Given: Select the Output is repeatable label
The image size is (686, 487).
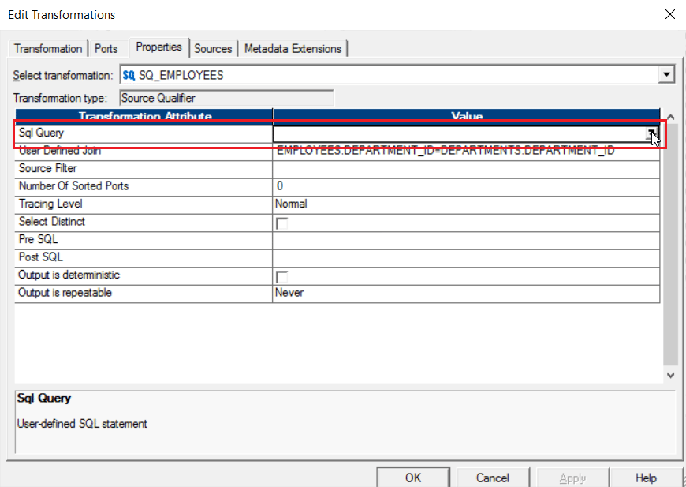Looking at the screenshot, I should tap(65, 293).
